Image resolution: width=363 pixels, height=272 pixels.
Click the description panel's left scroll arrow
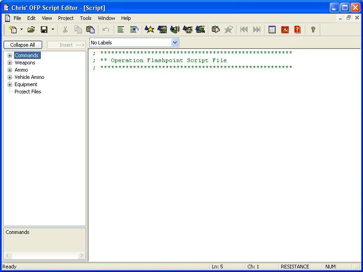(x=8, y=256)
